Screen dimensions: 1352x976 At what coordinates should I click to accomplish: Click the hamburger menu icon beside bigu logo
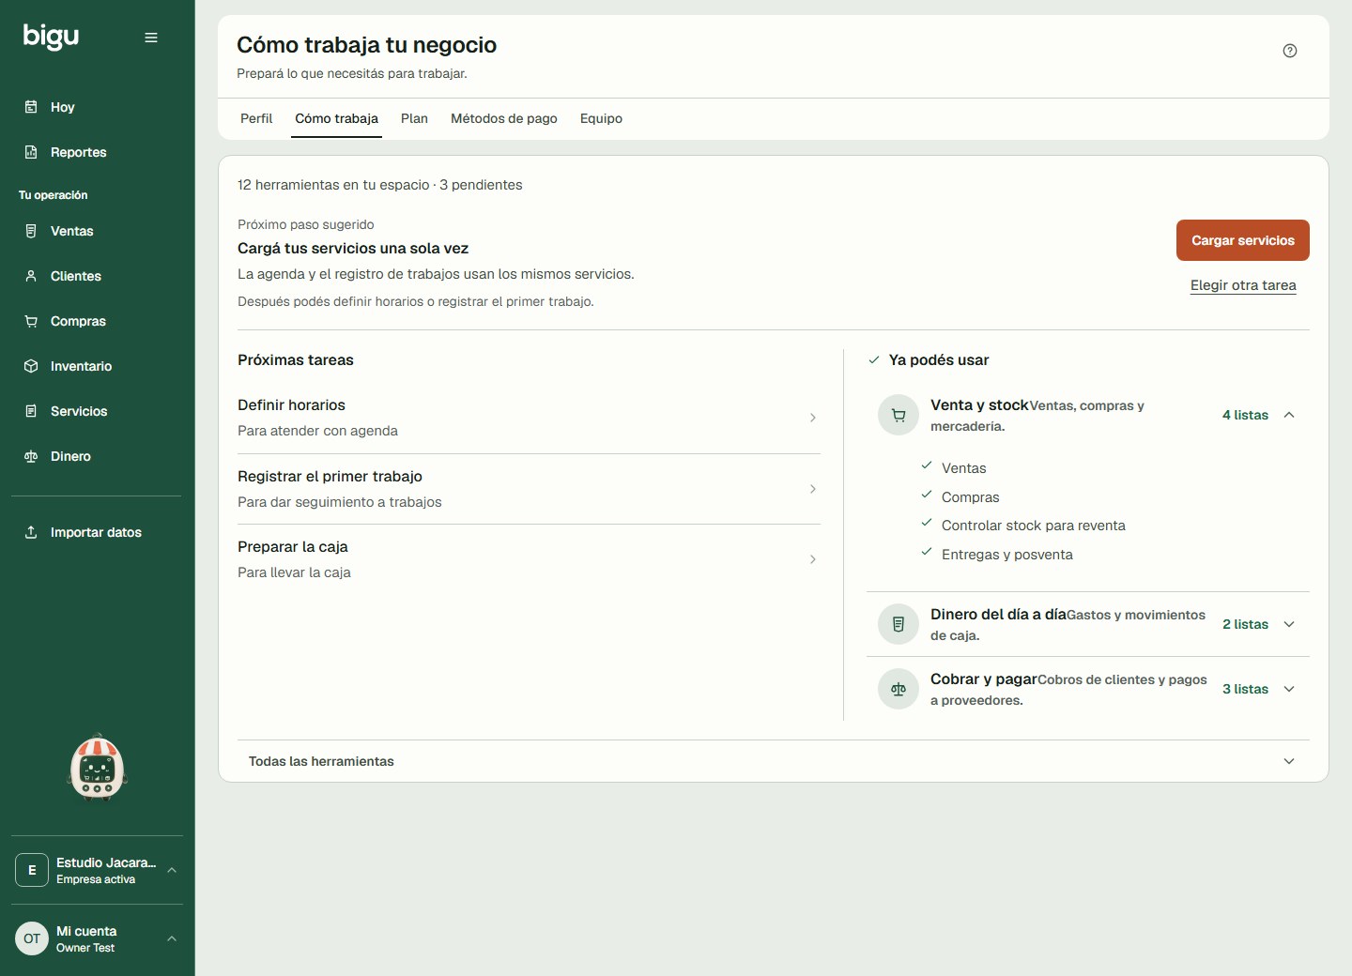[x=151, y=38]
